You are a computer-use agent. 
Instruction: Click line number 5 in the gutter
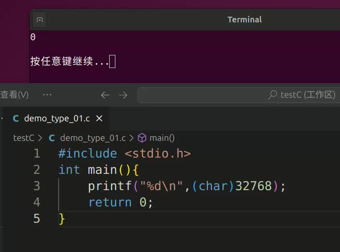pos(37,219)
